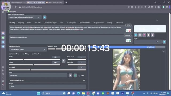The height and width of the screenshot is (96, 171).
Task: Open the Sampling method dropdown
Action: click(x=28, y=49)
